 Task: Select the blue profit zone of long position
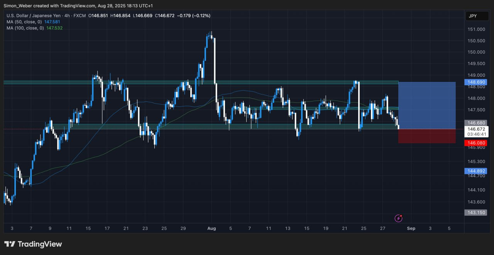[427, 105]
